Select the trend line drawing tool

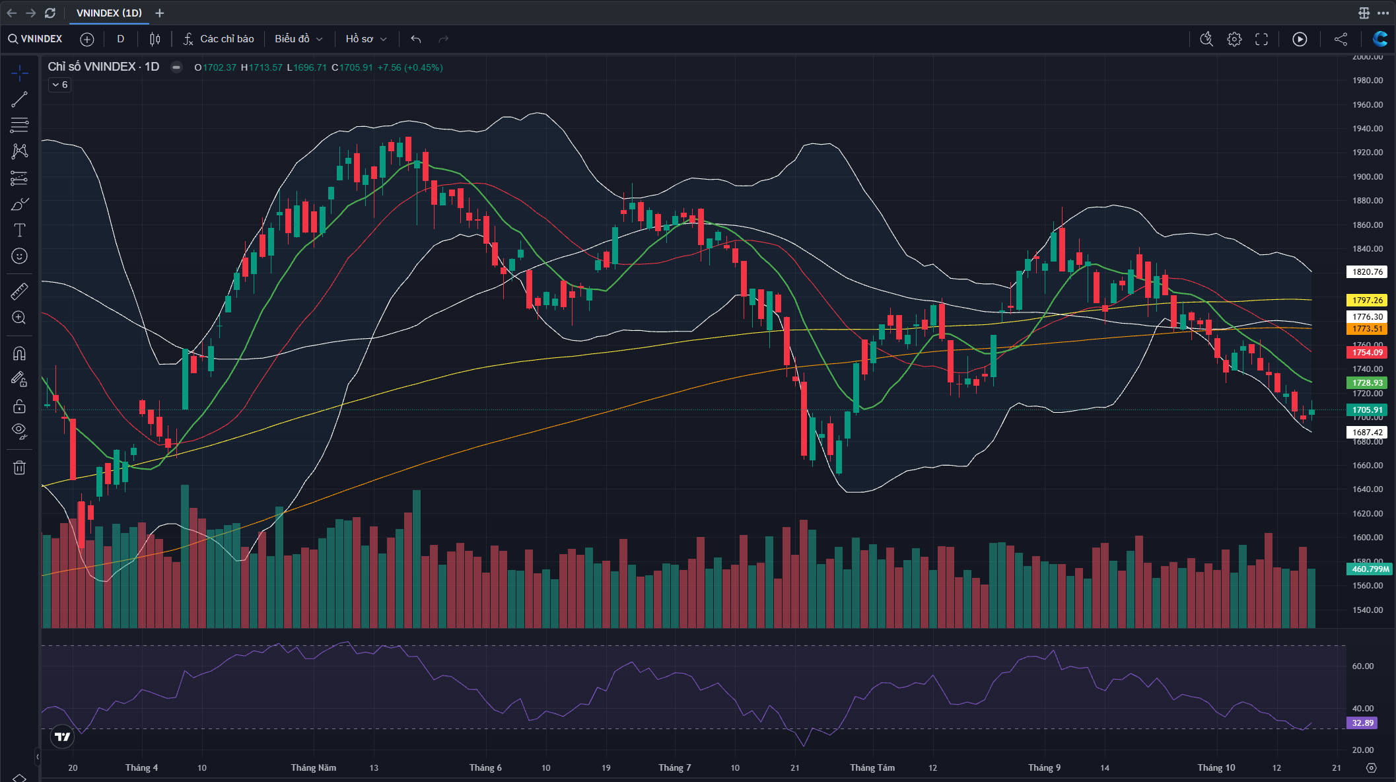coord(20,99)
